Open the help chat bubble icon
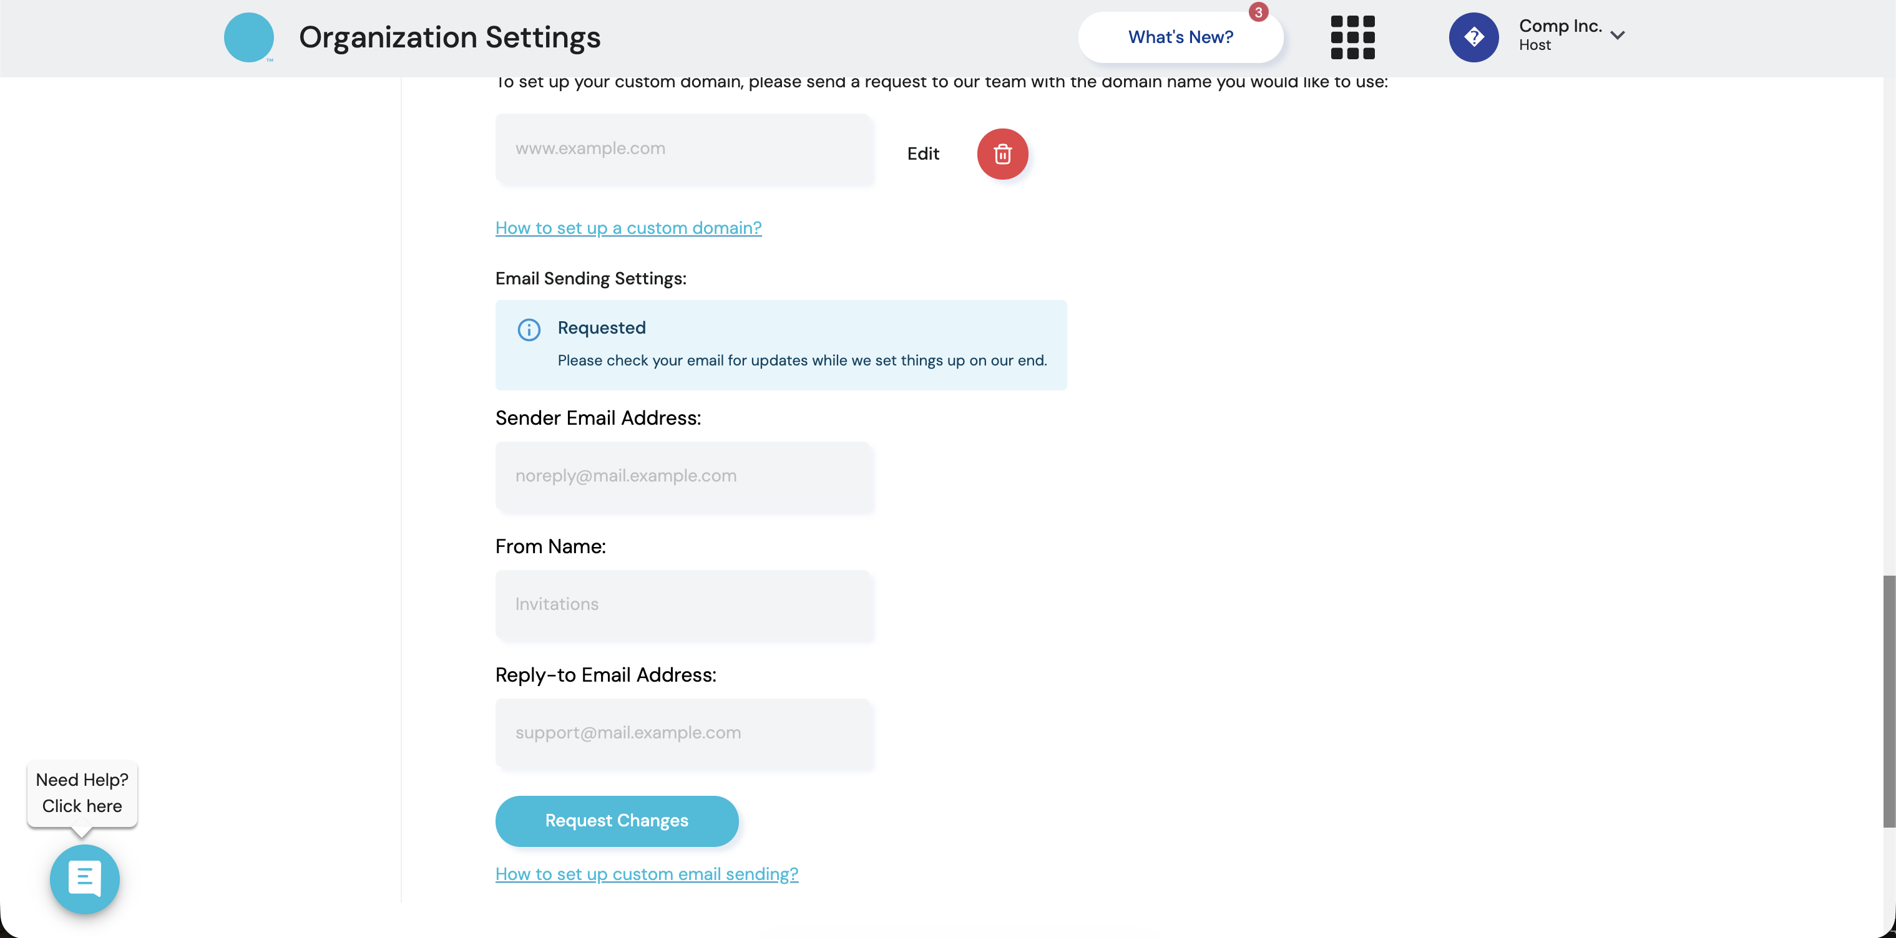The image size is (1896, 938). click(85, 878)
